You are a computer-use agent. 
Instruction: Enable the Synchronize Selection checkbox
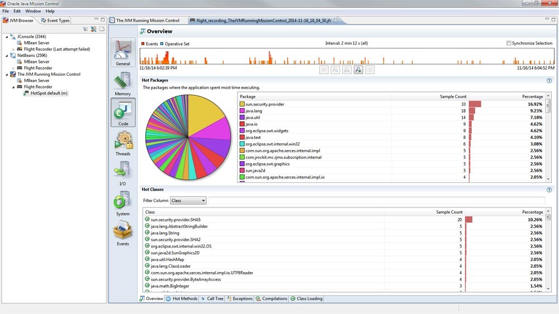point(509,43)
